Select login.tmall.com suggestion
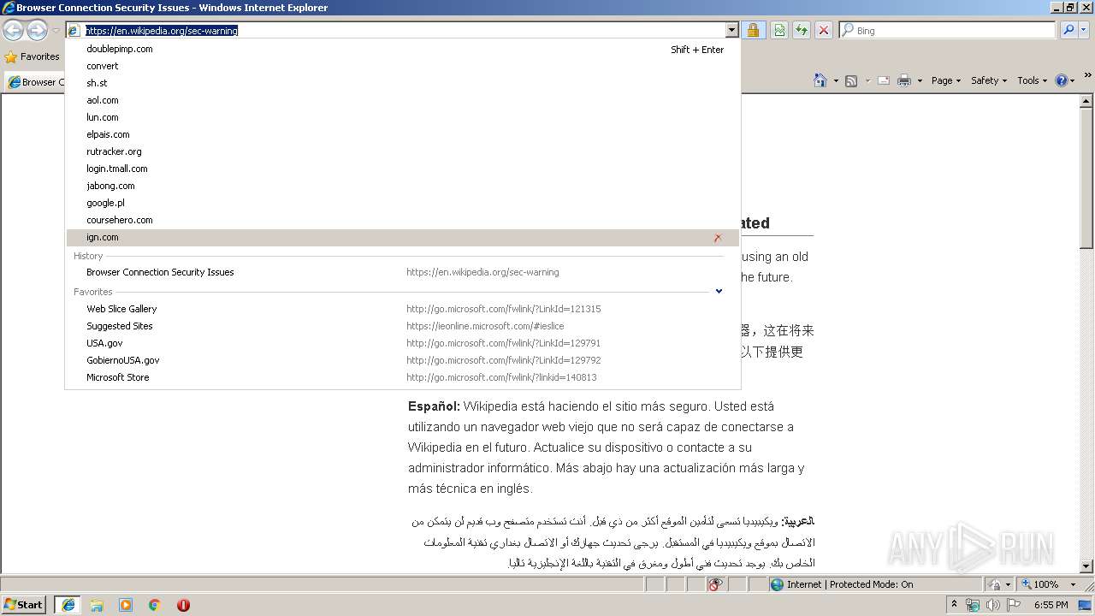This screenshot has height=616, width=1095. point(402,169)
